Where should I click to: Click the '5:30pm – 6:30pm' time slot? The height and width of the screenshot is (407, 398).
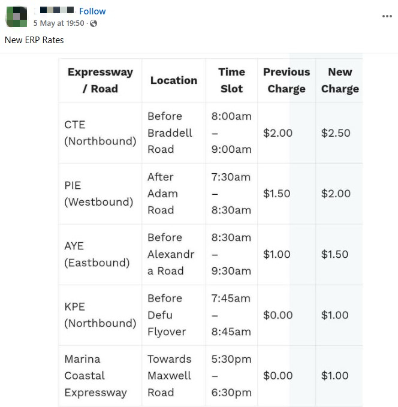coord(231,376)
